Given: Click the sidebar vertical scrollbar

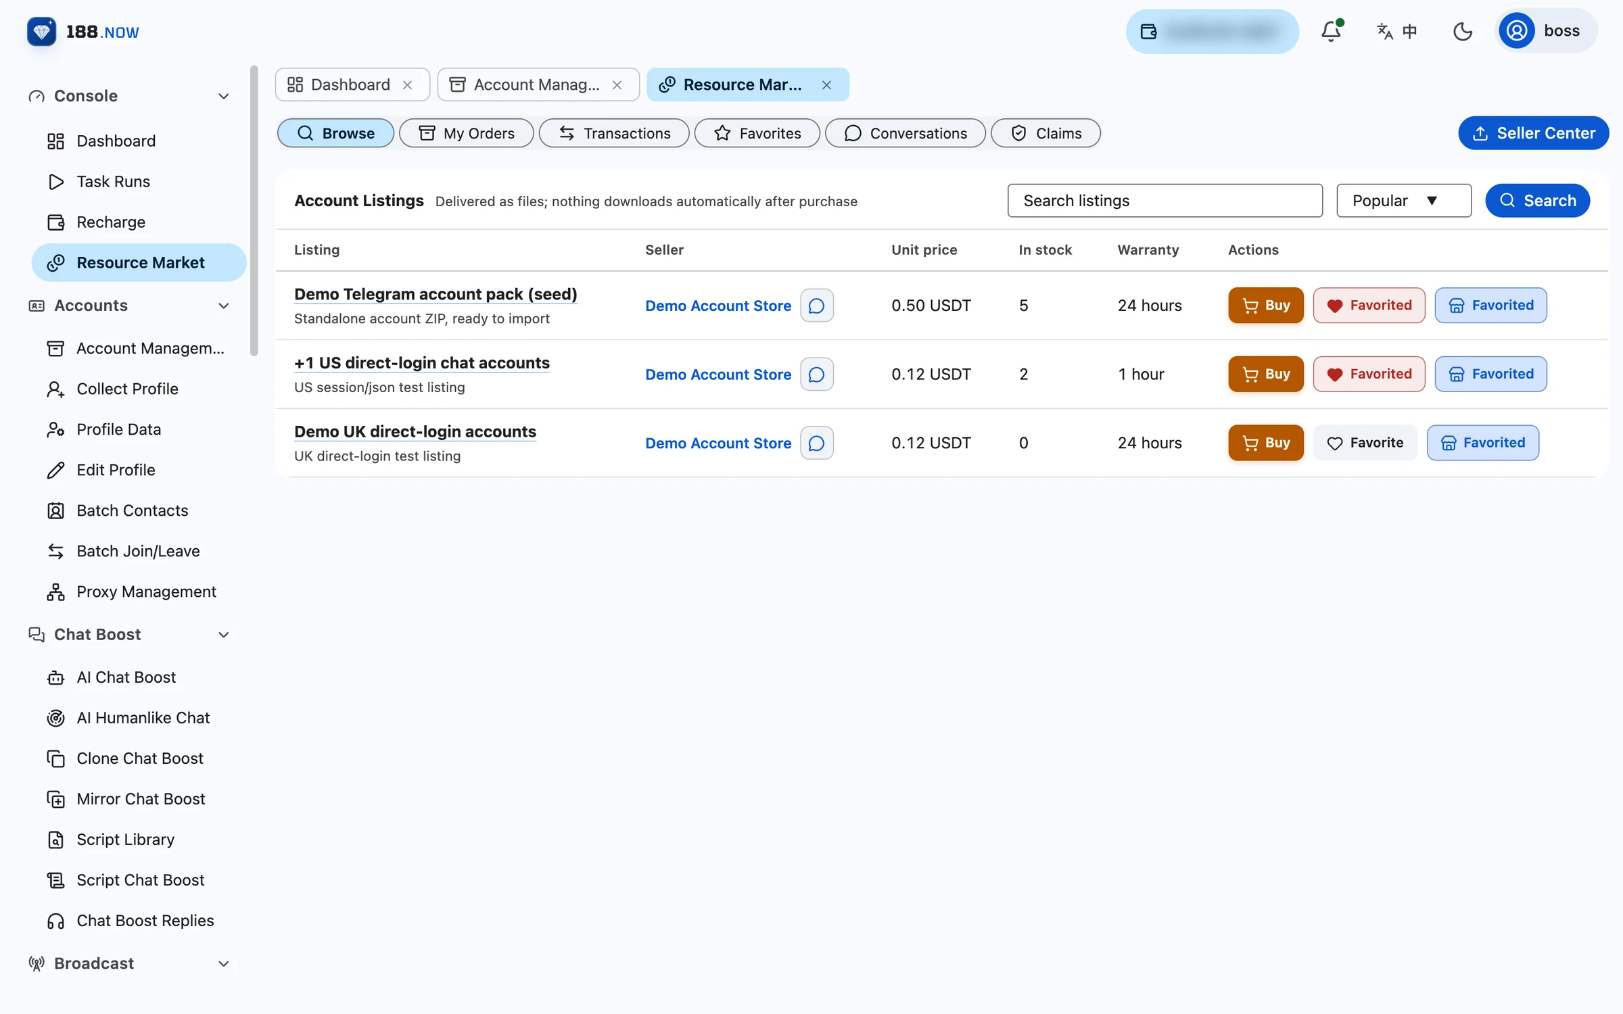Looking at the screenshot, I should coord(254,210).
